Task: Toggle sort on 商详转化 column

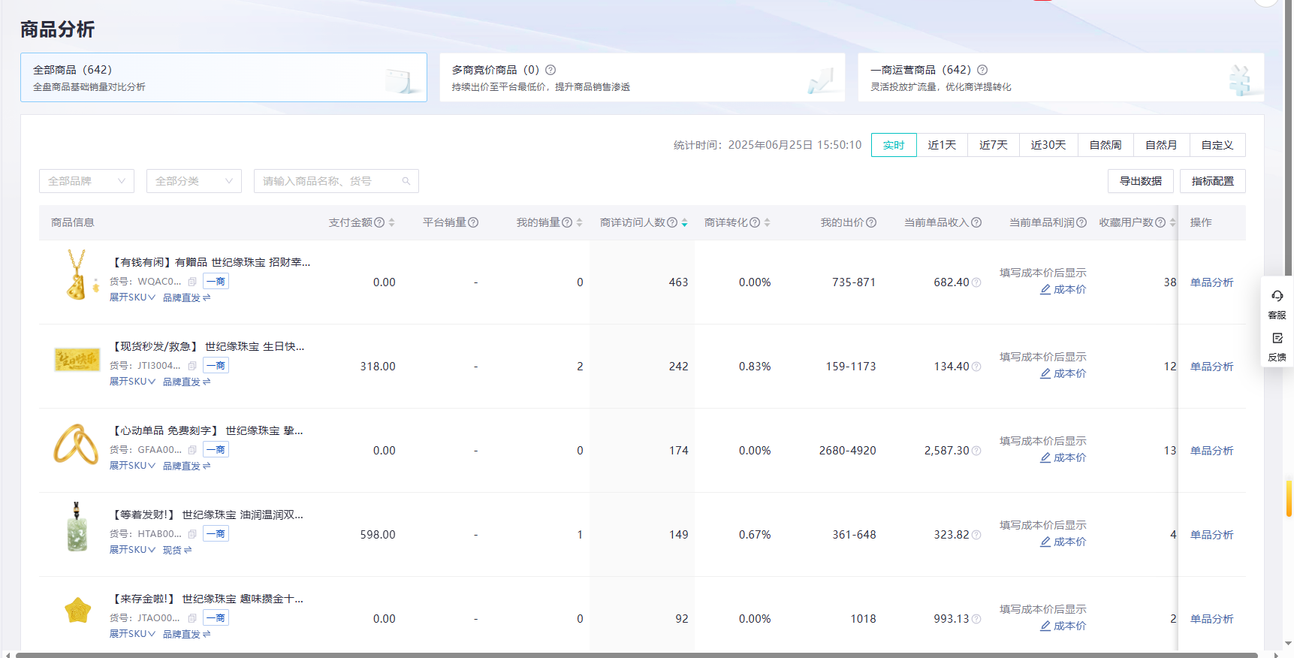Action: [767, 222]
